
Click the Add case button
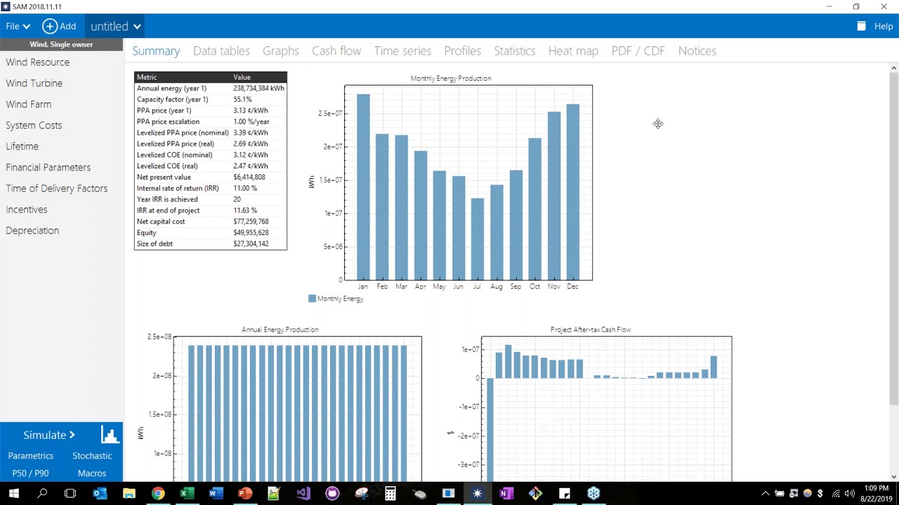[x=59, y=26]
